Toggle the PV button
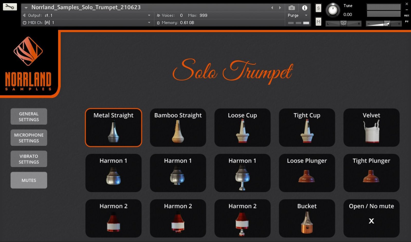Image resolution: width=411 pixels, height=242 pixels. [x=407, y=22]
